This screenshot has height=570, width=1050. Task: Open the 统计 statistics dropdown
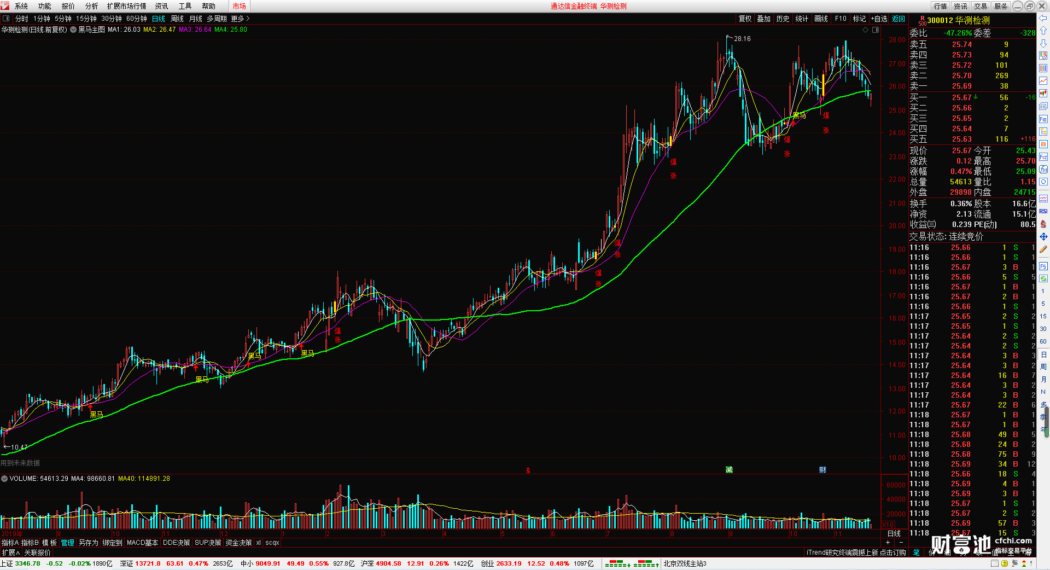(802, 19)
